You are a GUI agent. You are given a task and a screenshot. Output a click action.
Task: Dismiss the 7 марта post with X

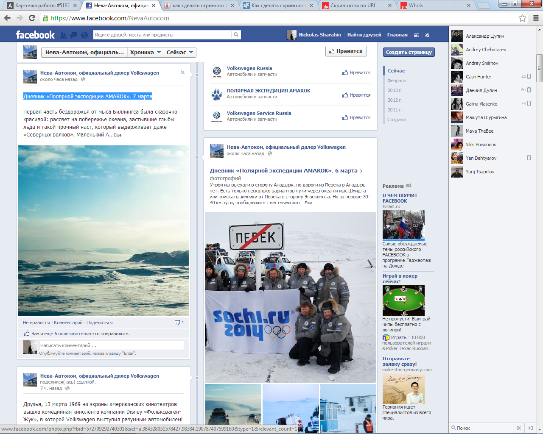click(x=182, y=72)
